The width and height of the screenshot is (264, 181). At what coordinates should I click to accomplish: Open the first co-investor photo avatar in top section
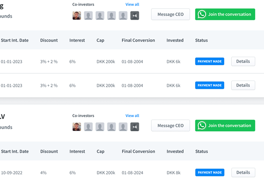(x=77, y=16)
